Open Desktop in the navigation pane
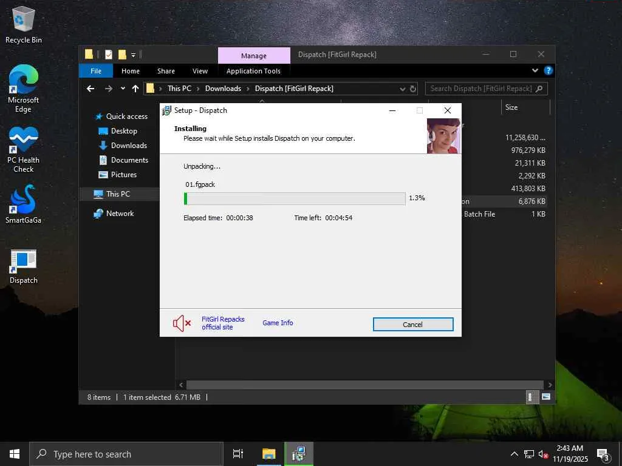Viewport: 622px width, 466px height. click(117, 131)
